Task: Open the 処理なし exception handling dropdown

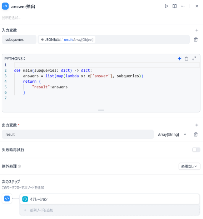Action: (x=189, y=166)
